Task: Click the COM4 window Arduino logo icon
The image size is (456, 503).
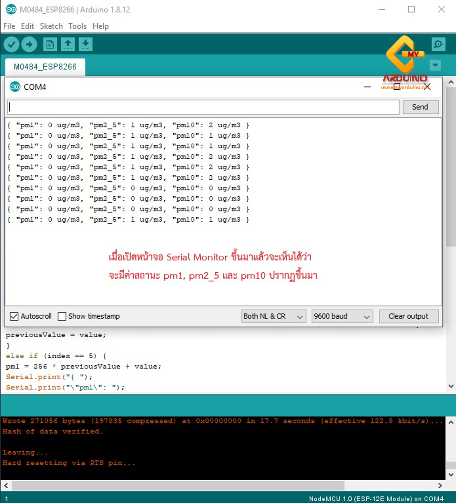Action: [x=15, y=87]
